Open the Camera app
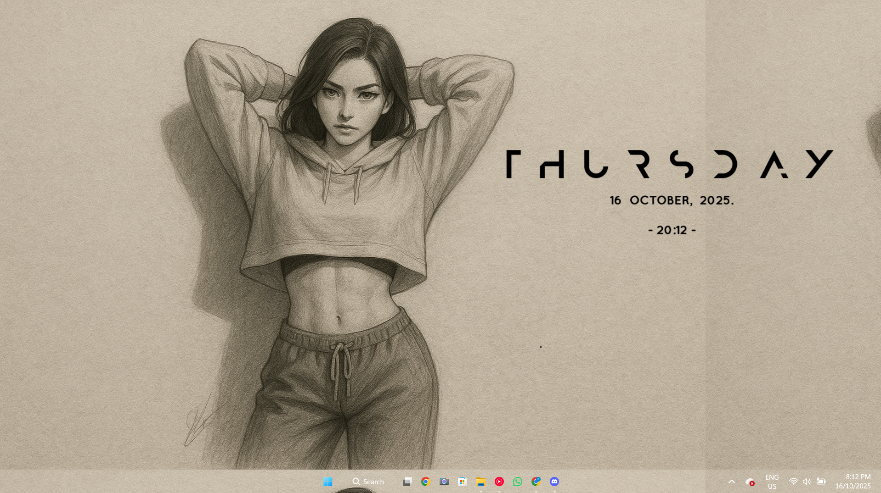The image size is (881, 493). 444,482
